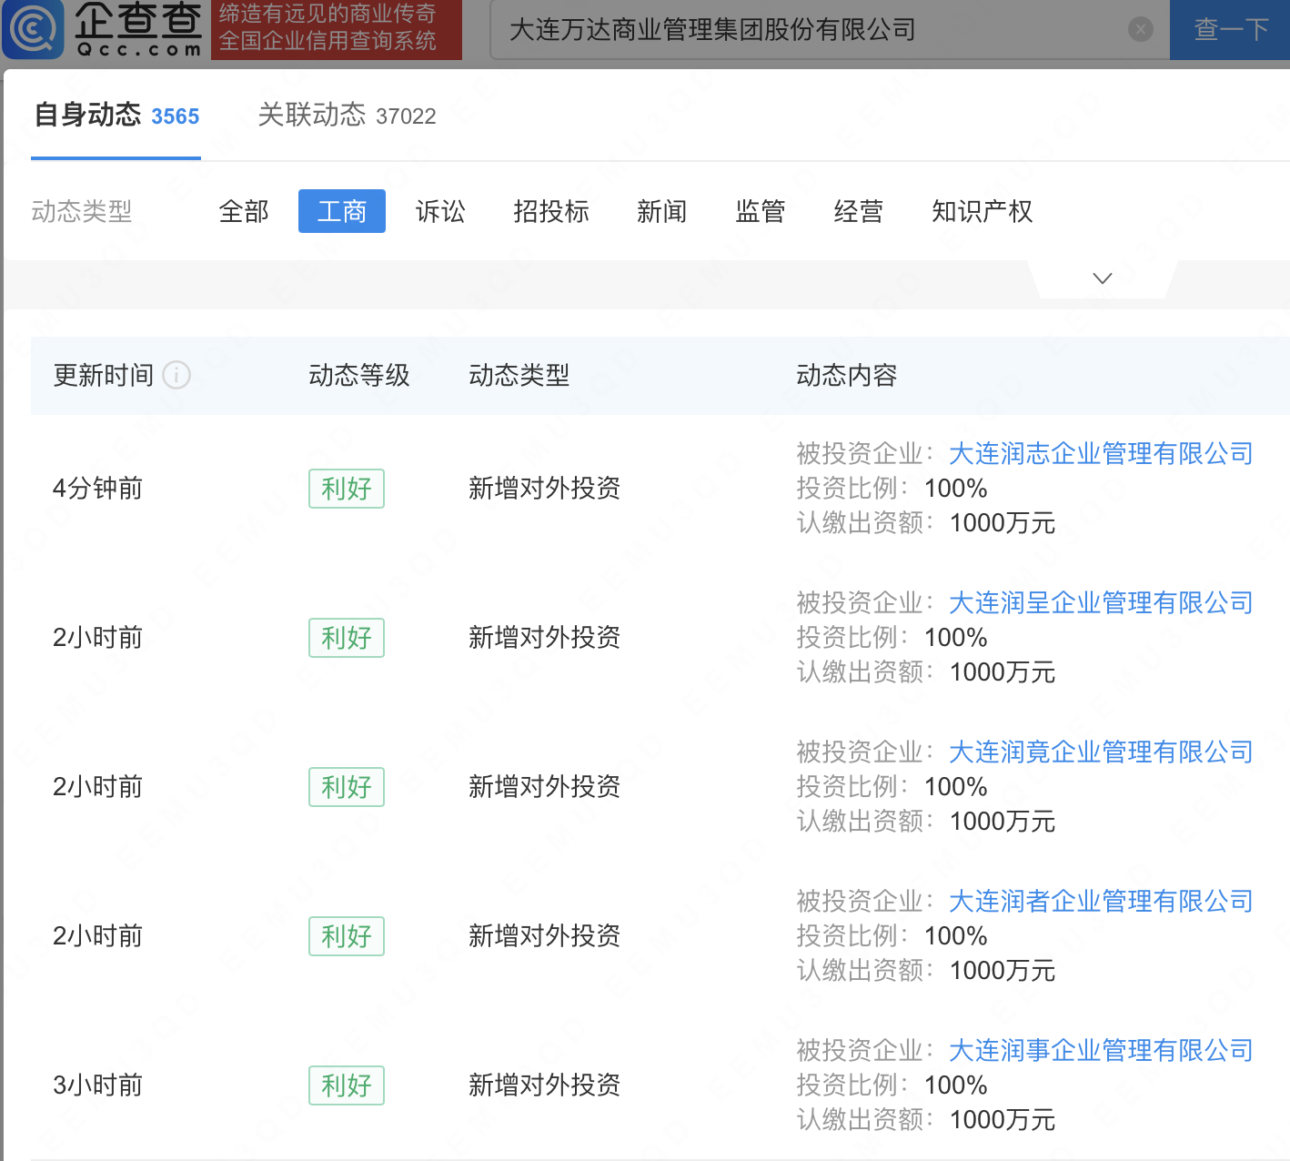Click the 利好 tag in the 4分钟前 row

pos(347,489)
